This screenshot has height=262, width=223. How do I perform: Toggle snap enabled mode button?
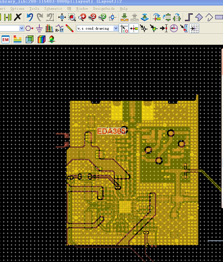(124, 28)
